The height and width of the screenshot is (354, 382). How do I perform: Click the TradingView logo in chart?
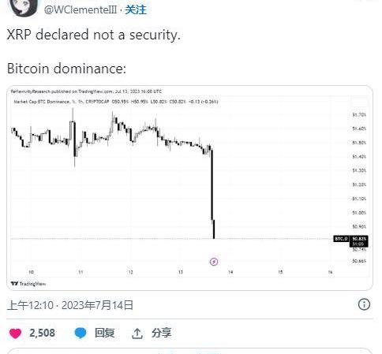(x=28, y=284)
